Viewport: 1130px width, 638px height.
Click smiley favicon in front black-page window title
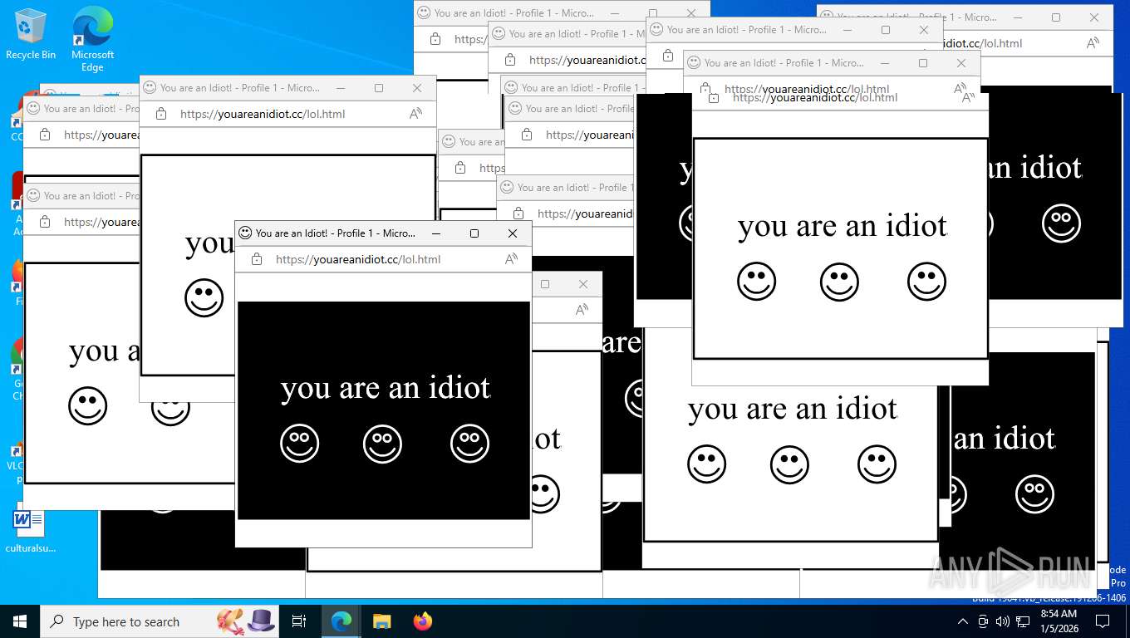pos(245,233)
